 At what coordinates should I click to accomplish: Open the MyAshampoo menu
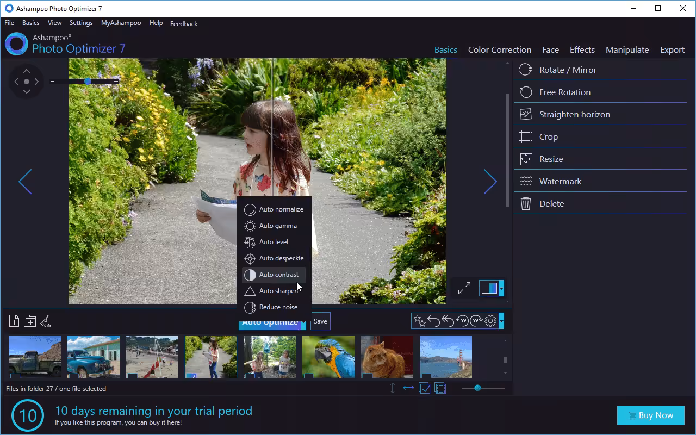[x=121, y=23]
